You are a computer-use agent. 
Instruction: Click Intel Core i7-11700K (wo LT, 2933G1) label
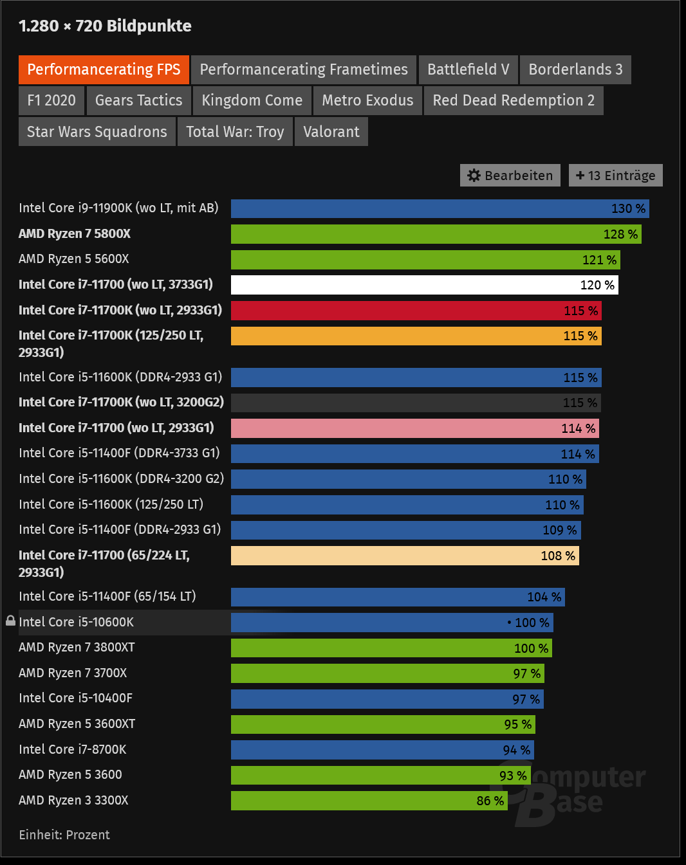pyautogui.click(x=120, y=310)
